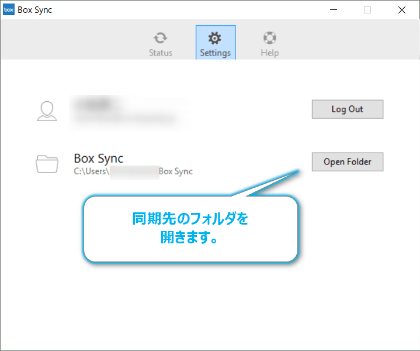Click the Help lifebuoy icon
Image resolution: width=420 pixels, height=351 pixels.
coord(269,38)
